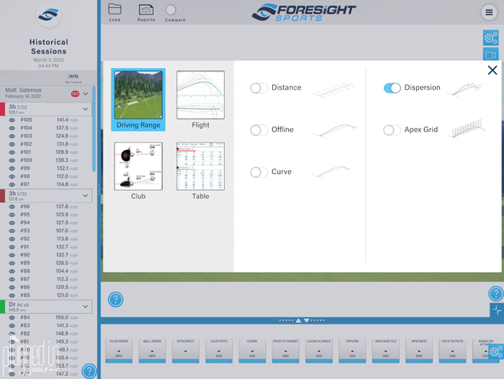The width and height of the screenshot is (504, 379).
Task: Toggle the Compare switch
Action: (172, 10)
